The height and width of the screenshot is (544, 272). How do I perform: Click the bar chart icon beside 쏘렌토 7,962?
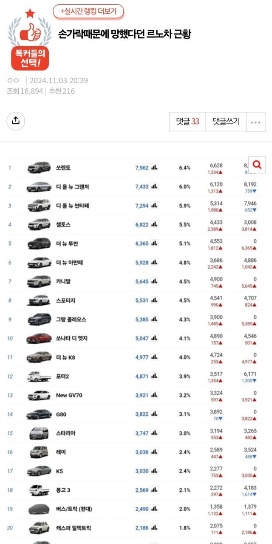pyautogui.click(x=154, y=167)
